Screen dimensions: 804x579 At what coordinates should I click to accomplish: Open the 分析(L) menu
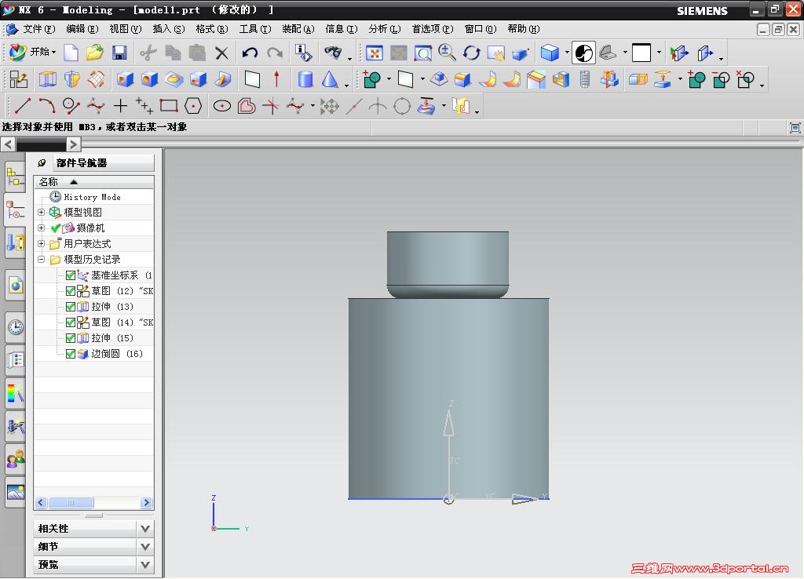point(383,29)
